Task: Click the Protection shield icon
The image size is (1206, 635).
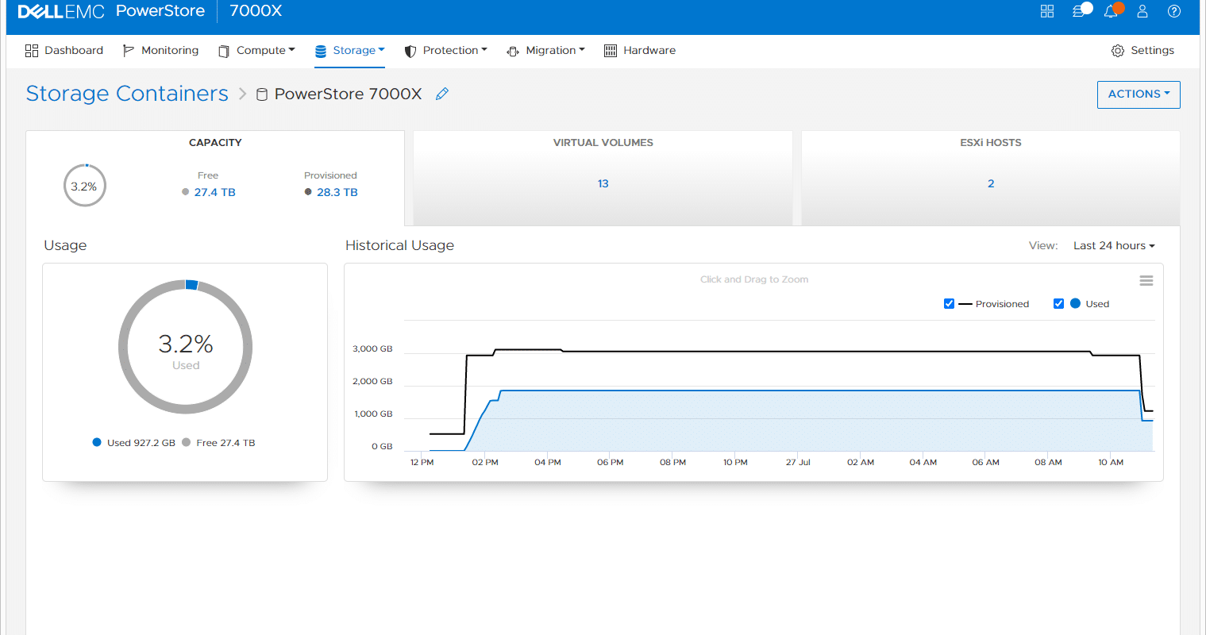Action: coord(410,51)
